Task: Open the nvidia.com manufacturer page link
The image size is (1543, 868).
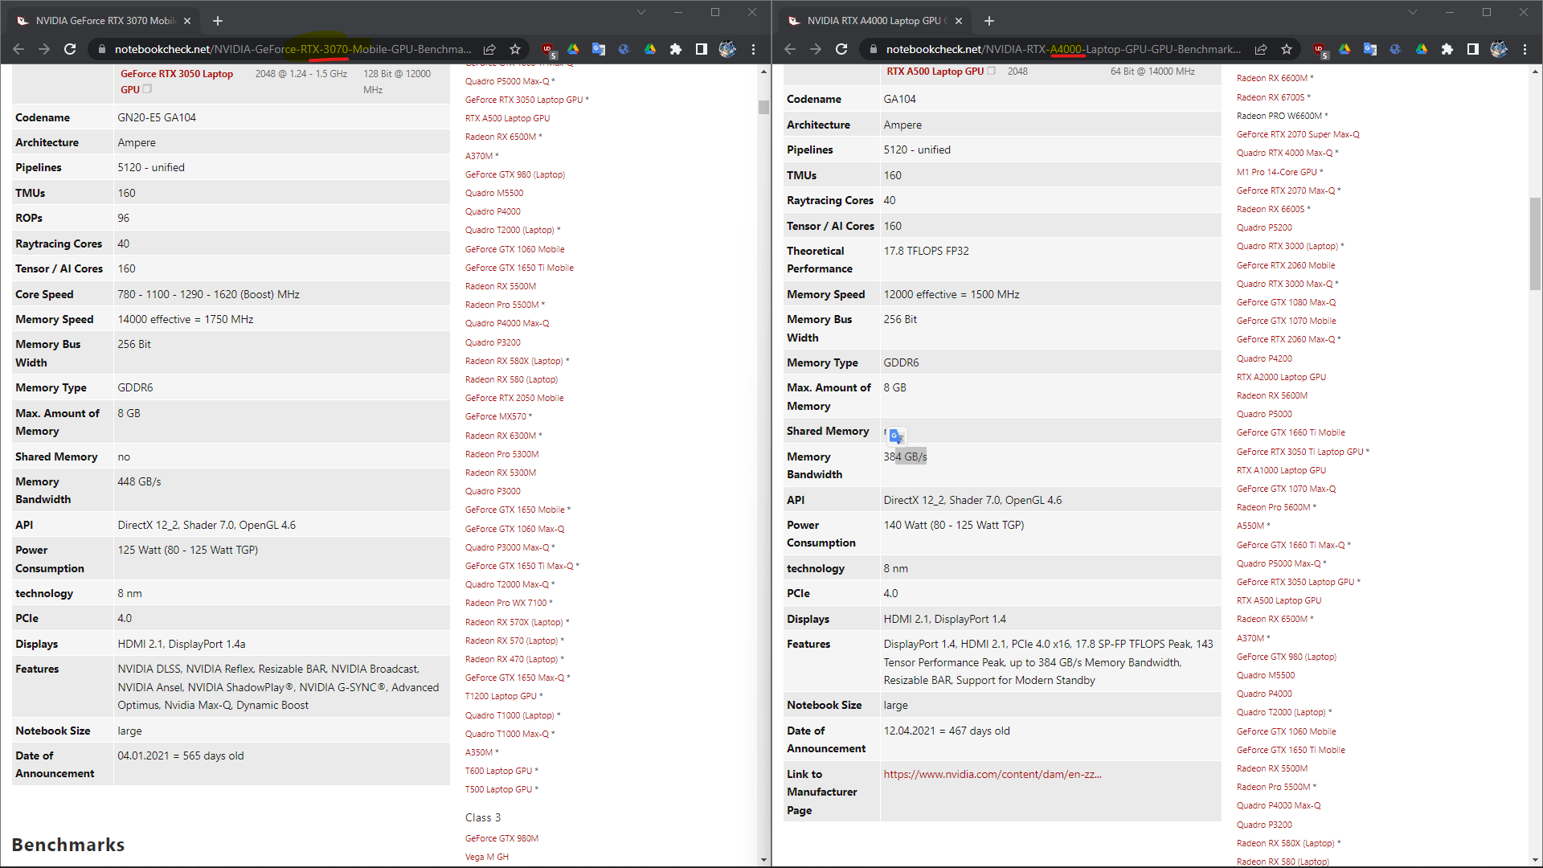Action: click(x=992, y=774)
